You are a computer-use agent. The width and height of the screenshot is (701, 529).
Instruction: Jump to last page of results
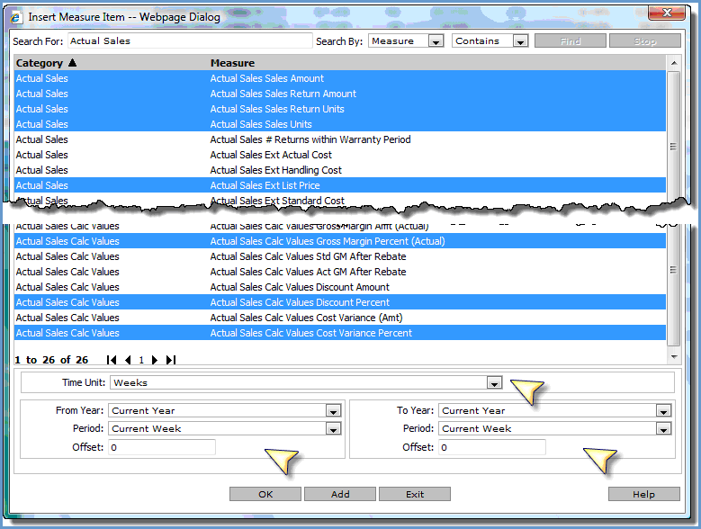(170, 360)
